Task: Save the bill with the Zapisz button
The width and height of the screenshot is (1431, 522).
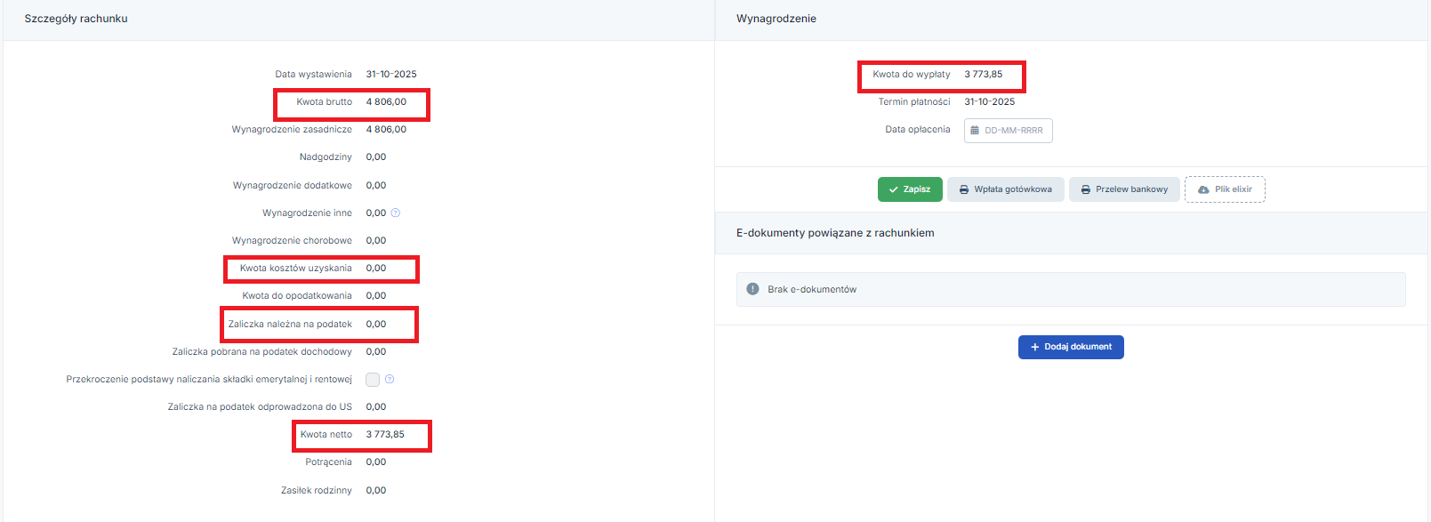Action: pos(909,189)
